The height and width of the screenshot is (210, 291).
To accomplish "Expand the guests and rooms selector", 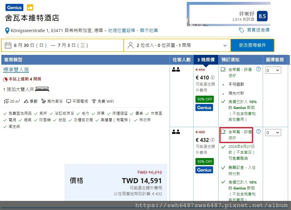I will click(x=177, y=45).
